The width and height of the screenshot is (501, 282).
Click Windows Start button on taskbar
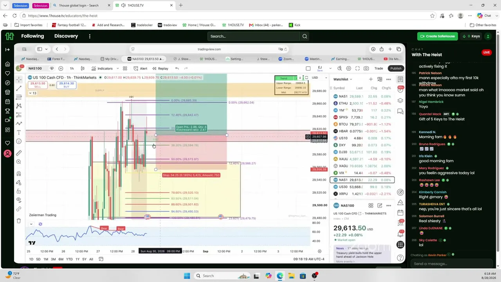pos(187,276)
